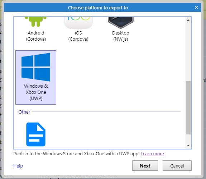Open the Learn more link
206x179 pixels.
click(x=152, y=154)
